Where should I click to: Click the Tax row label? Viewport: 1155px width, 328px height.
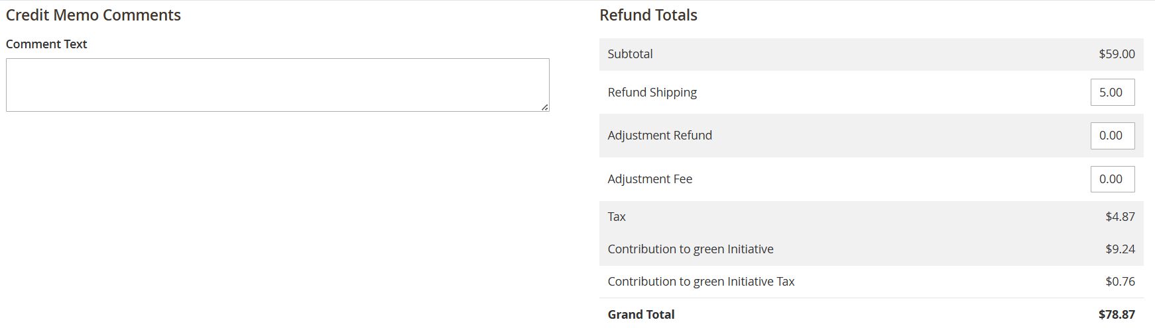[x=617, y=217]
